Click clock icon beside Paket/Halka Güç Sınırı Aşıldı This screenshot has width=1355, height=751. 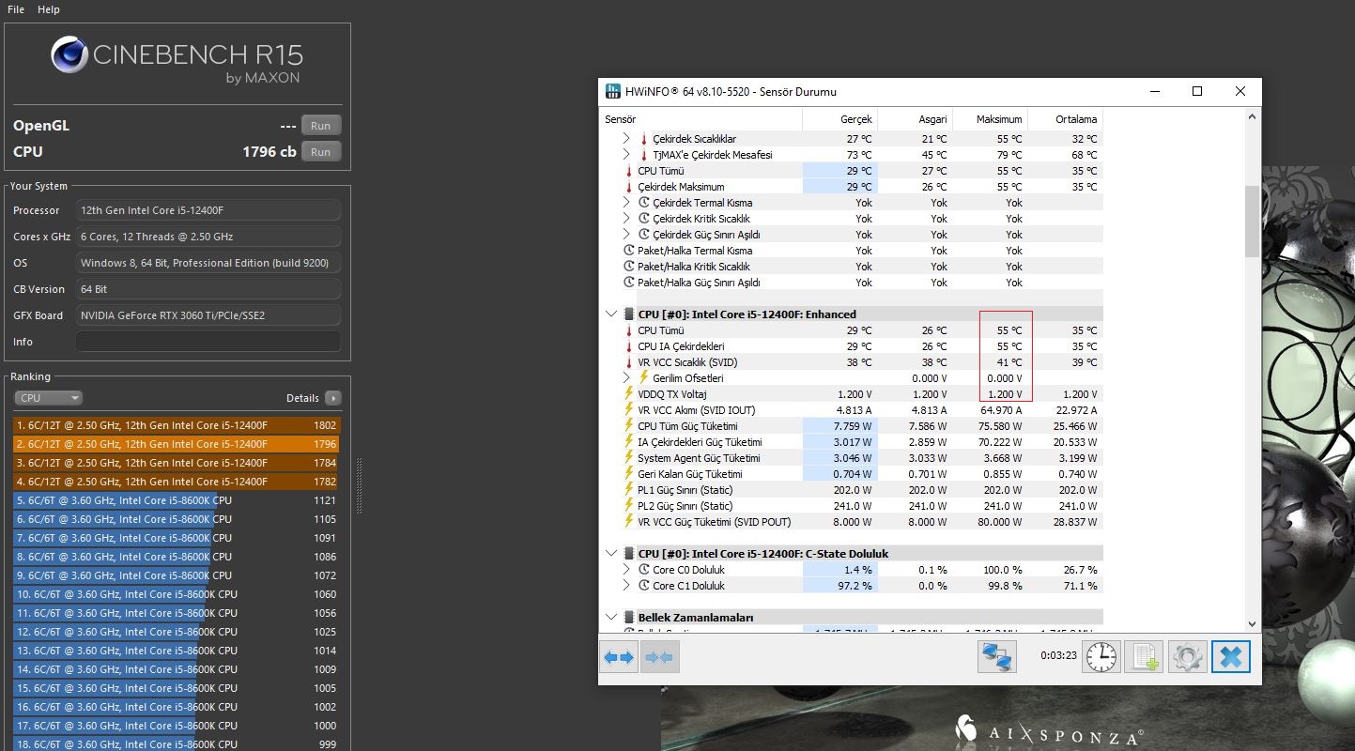click(629, 283)
